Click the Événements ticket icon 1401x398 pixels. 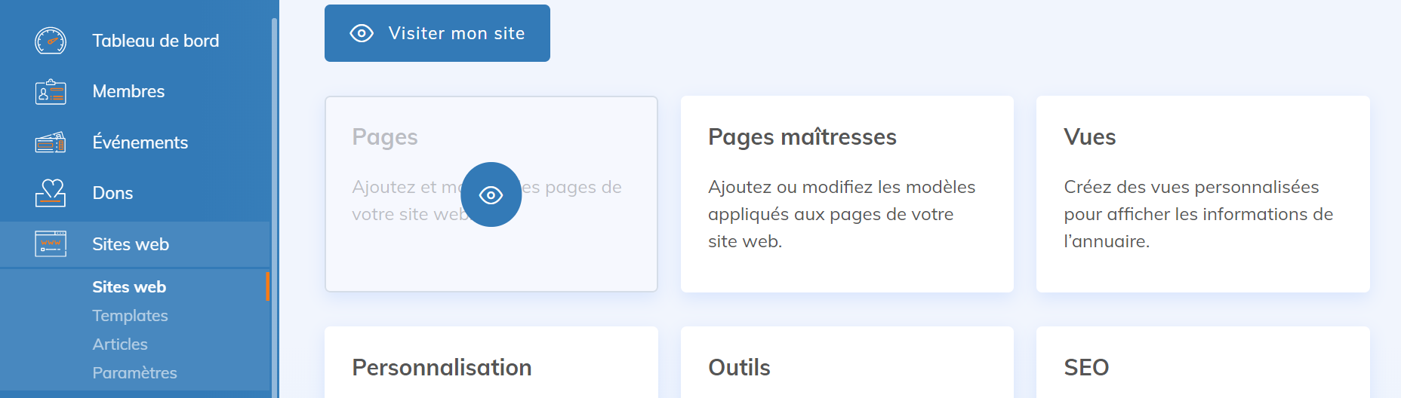tap(51, 142)
